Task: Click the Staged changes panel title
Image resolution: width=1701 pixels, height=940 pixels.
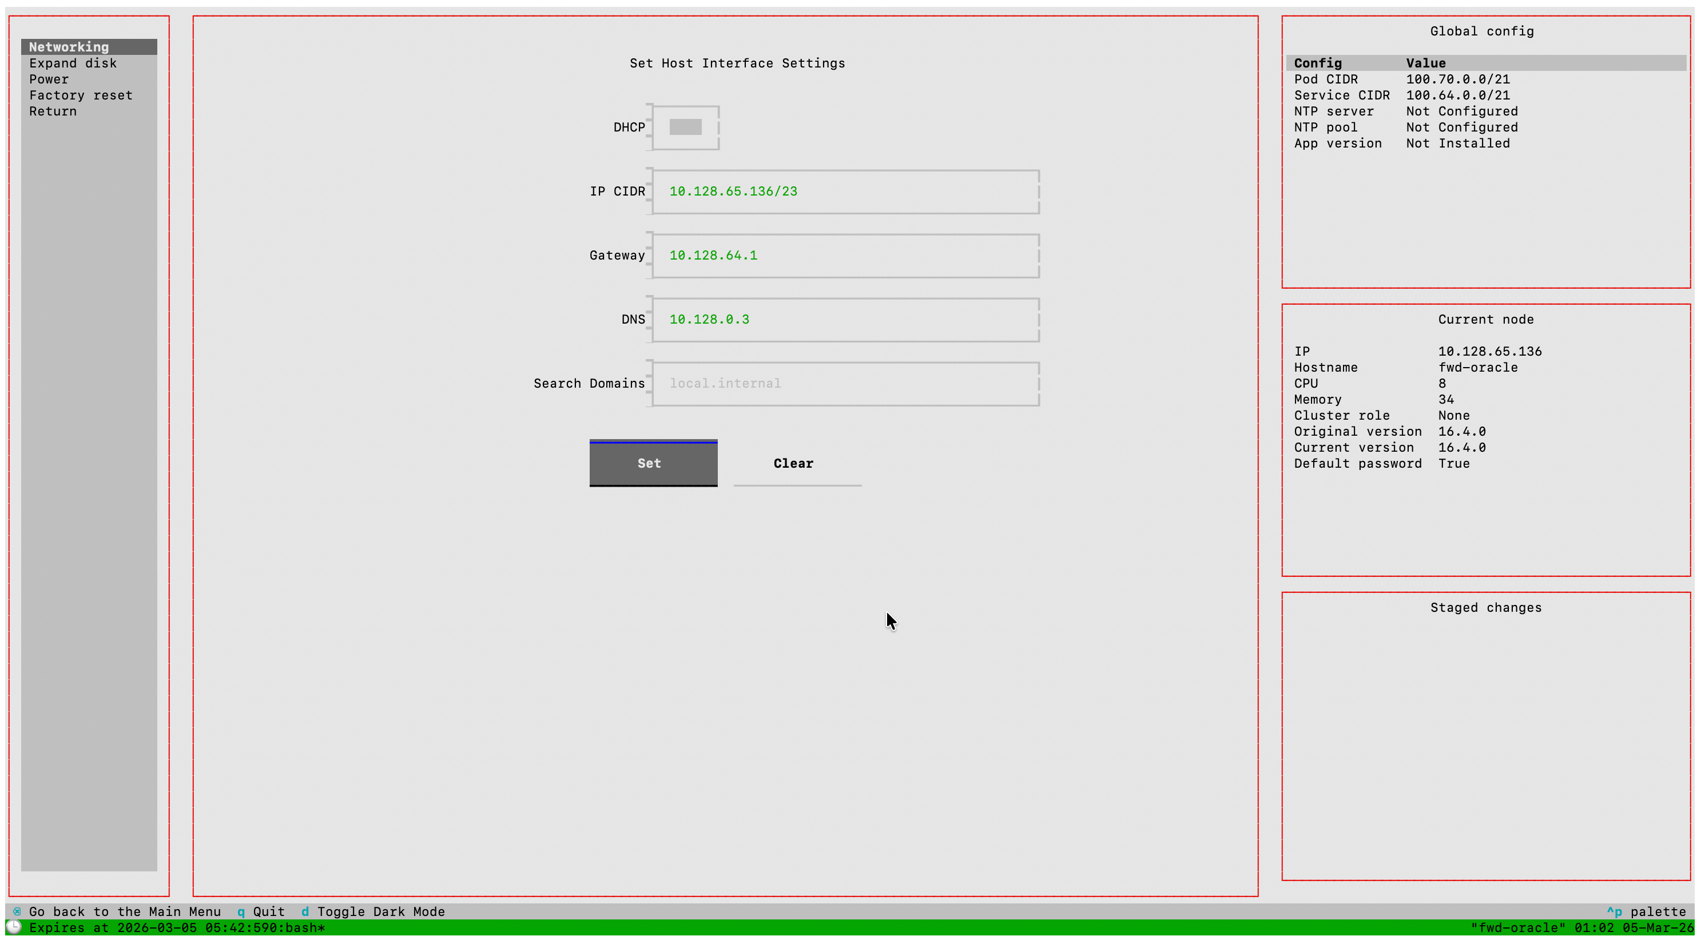Action: pyautogui.click(x=1486, y=607)
